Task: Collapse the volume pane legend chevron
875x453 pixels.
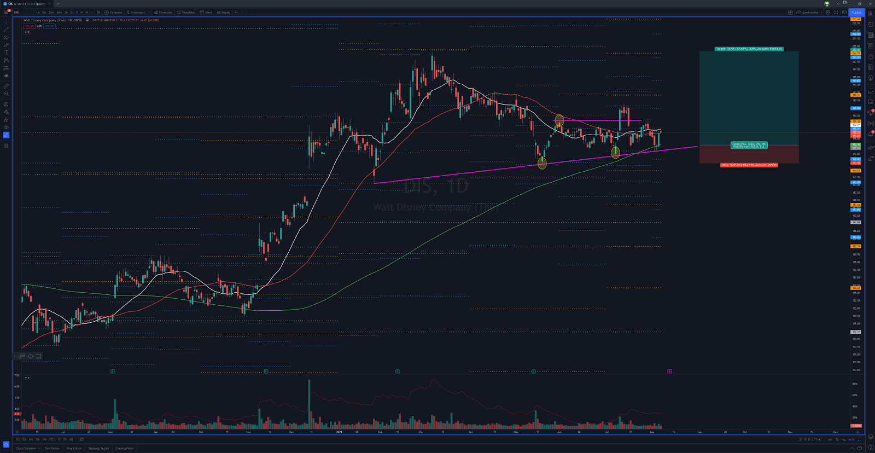Action: tap(26, 377)
